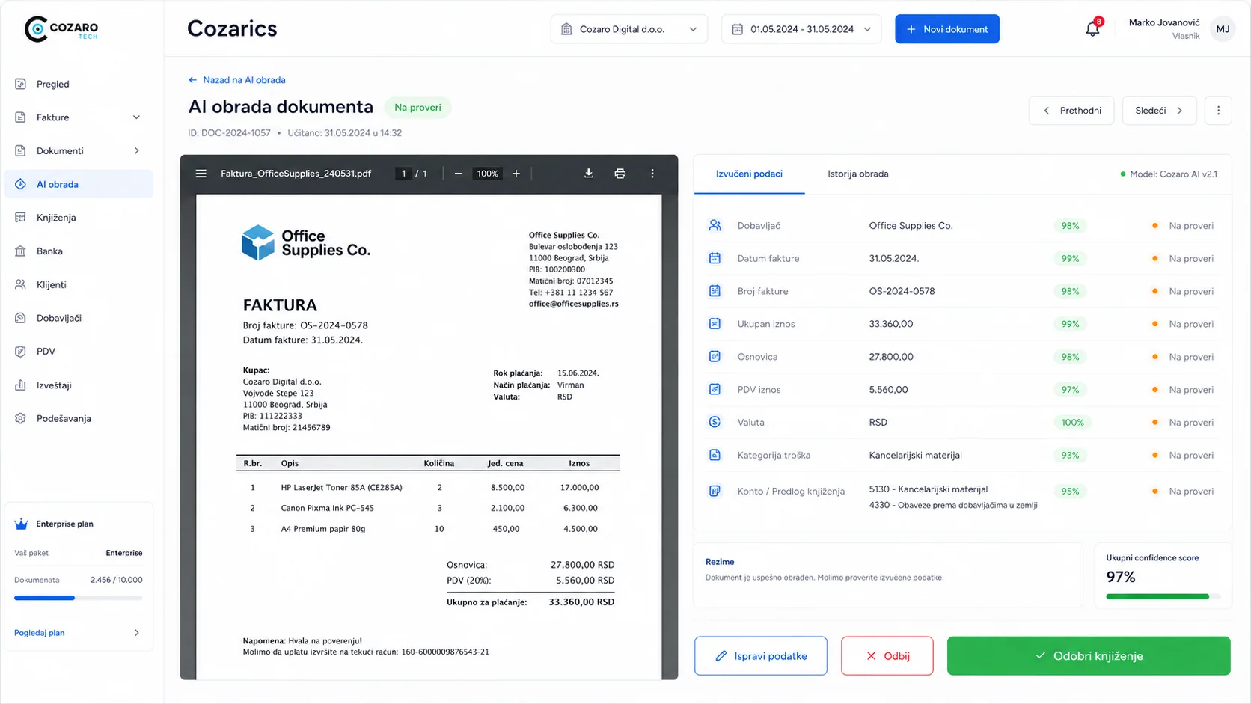Click the Ispravi podatke button
This screenshot has width=1251, height=704.
tap(761, 656)
